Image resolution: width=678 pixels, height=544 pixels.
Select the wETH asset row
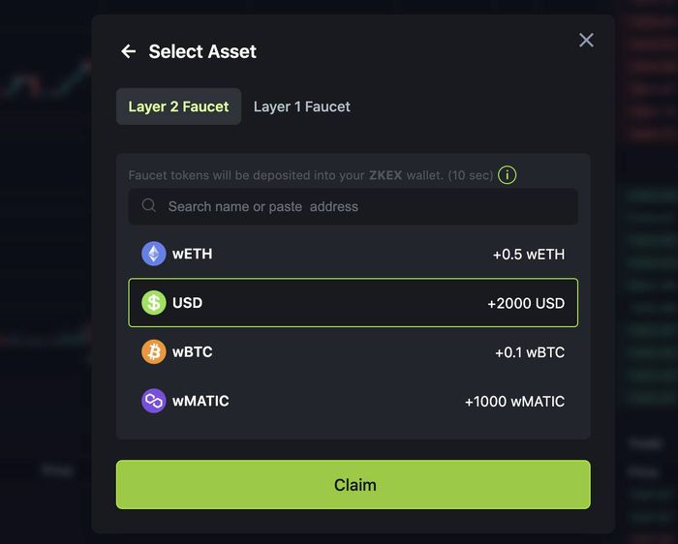click(354, 254)
